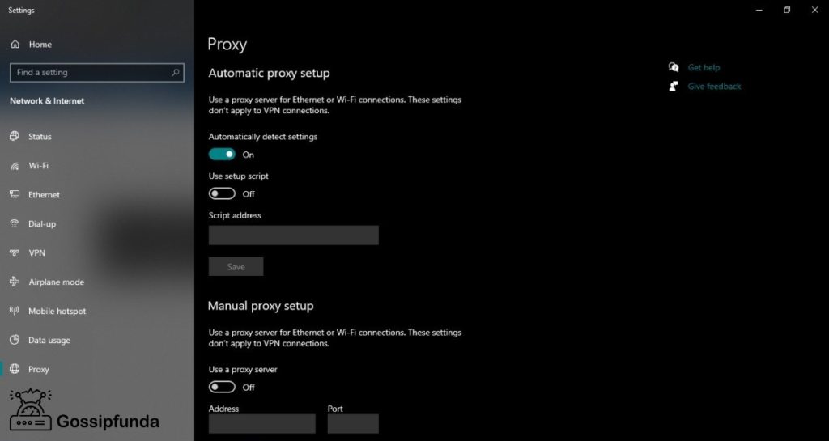The width and height of the screenshot is (829, 441).
Task: Click the Wi-Fi signal icon
Action: (15, 166)
